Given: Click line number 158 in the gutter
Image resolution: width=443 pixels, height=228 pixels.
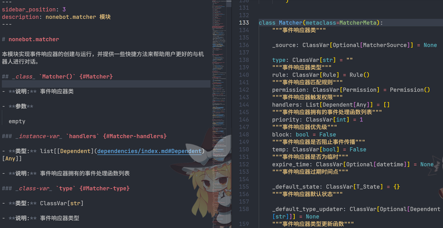Looking at the screenshot, I should (x=244, y=209).
